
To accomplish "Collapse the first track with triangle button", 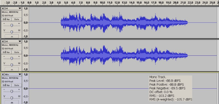I will [x=12, y=36].
